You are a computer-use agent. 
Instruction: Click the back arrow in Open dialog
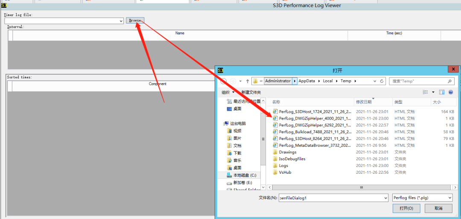point(223,81)
